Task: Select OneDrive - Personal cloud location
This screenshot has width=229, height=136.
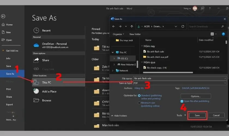Action: [58, 45]
